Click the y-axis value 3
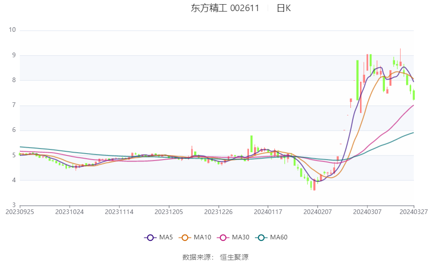Image resolution: width=431 pixels, height=262 pixels. click(14, 205)
